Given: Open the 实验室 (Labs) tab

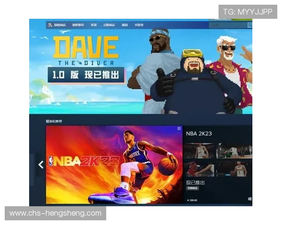Looking at the screenshot, I should point(139,25).
